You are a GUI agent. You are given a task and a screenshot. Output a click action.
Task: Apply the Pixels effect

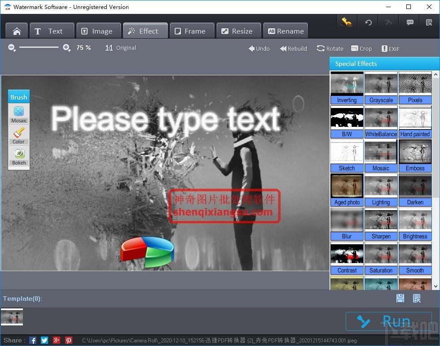click(x=415, y=88)
